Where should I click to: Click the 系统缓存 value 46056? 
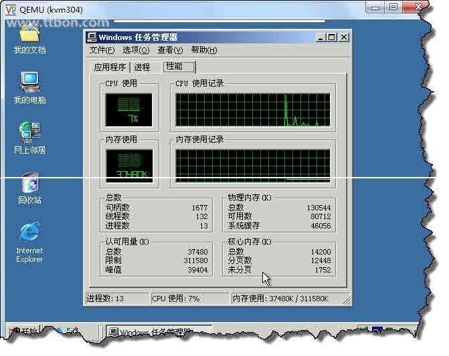(x=321, y=226)
